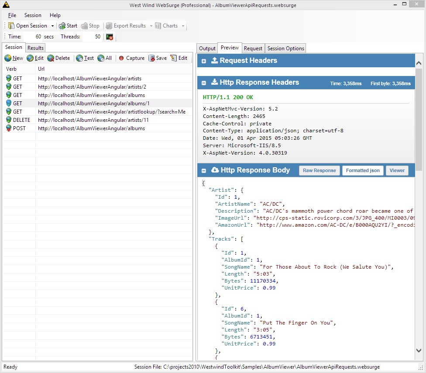Start Capture mode
The image size is (426, 373).
131,58
